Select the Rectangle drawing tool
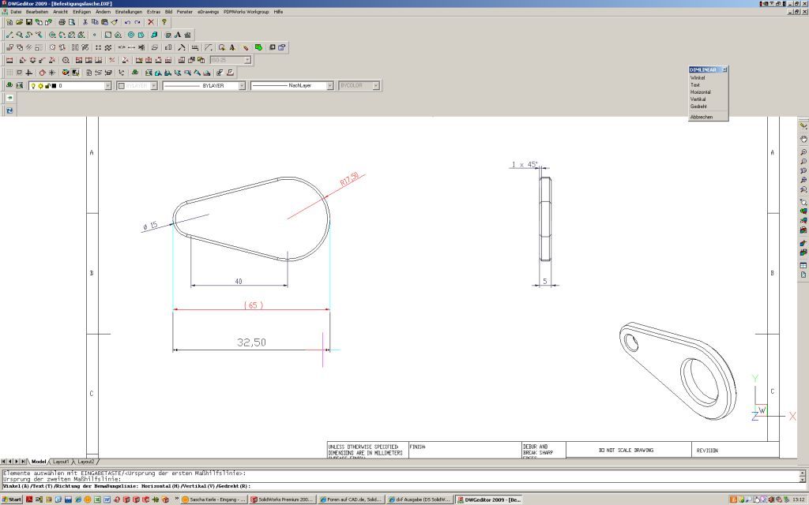The width and height of the screenshot is (809, 505). click(107, 35)
